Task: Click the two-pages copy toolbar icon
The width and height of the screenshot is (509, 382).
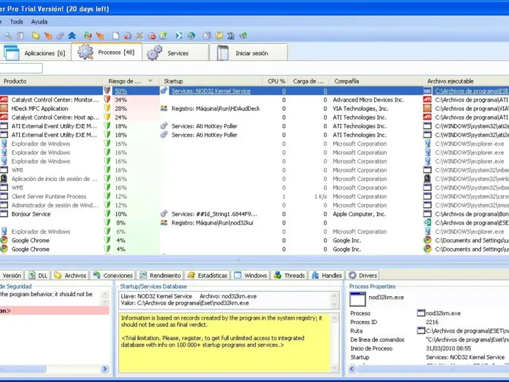Action: (207, 36)
